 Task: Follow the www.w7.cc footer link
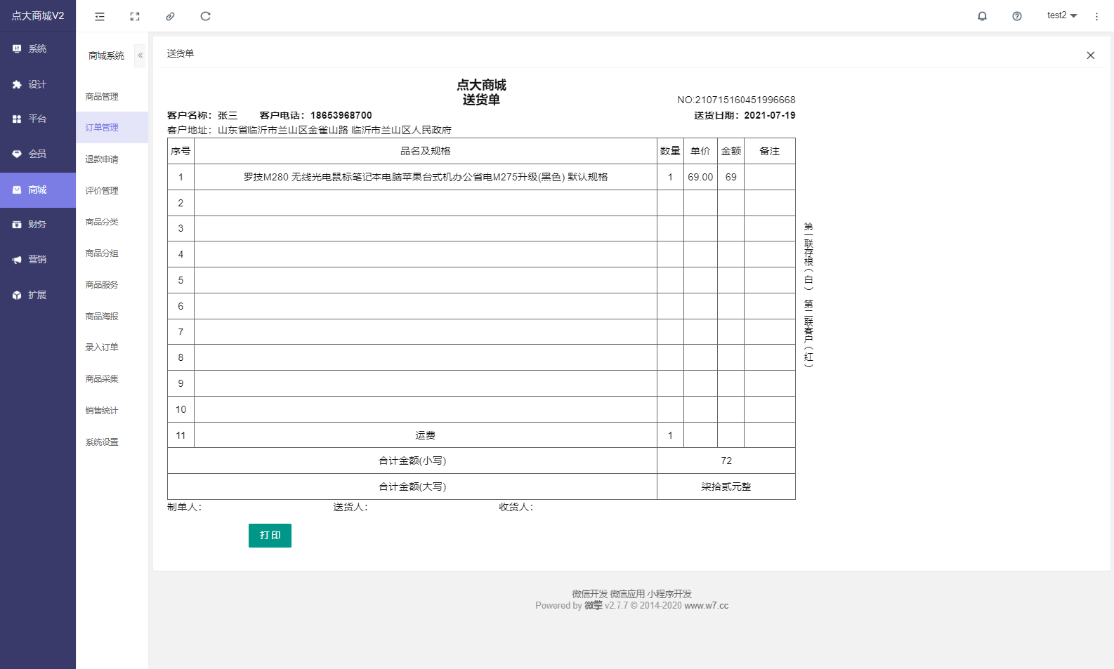pos(706,606)
